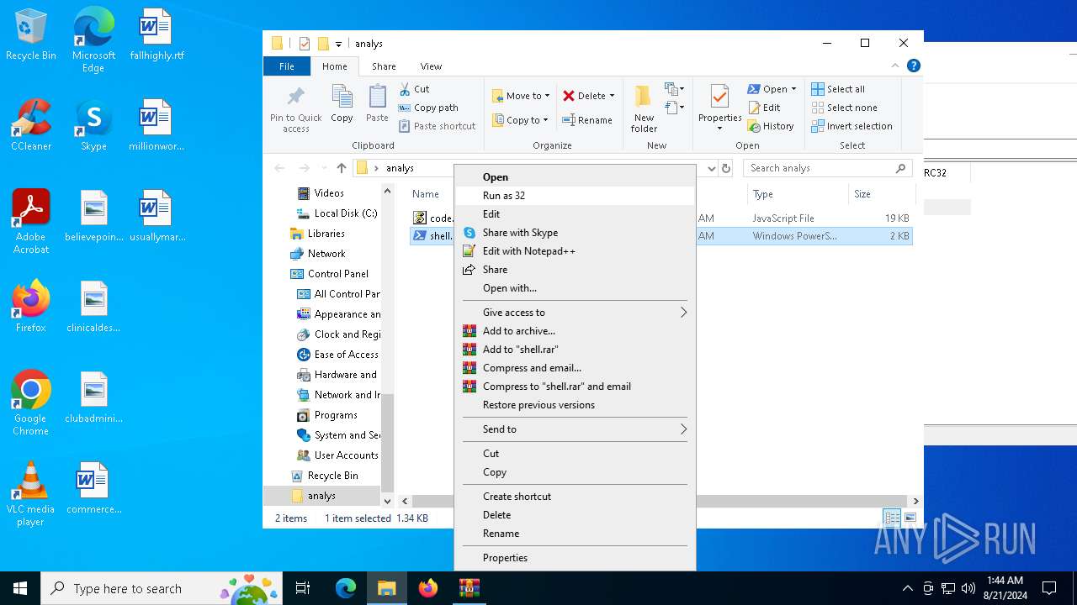
Task: Click the Refresh address bar icon
Action: pyautogui.click(x=726, y=168)
